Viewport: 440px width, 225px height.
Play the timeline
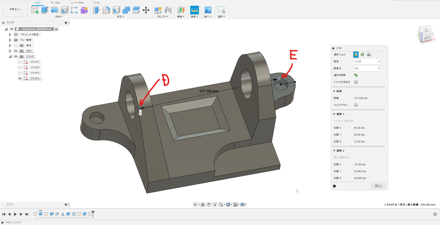tap(15, 214)
